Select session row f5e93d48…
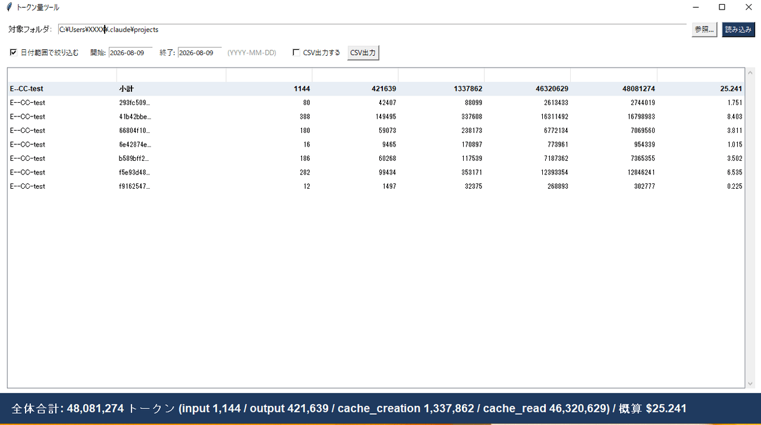 click(376, 173)
